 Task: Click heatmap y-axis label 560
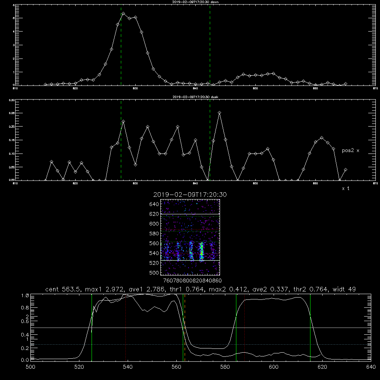(154, 243)
